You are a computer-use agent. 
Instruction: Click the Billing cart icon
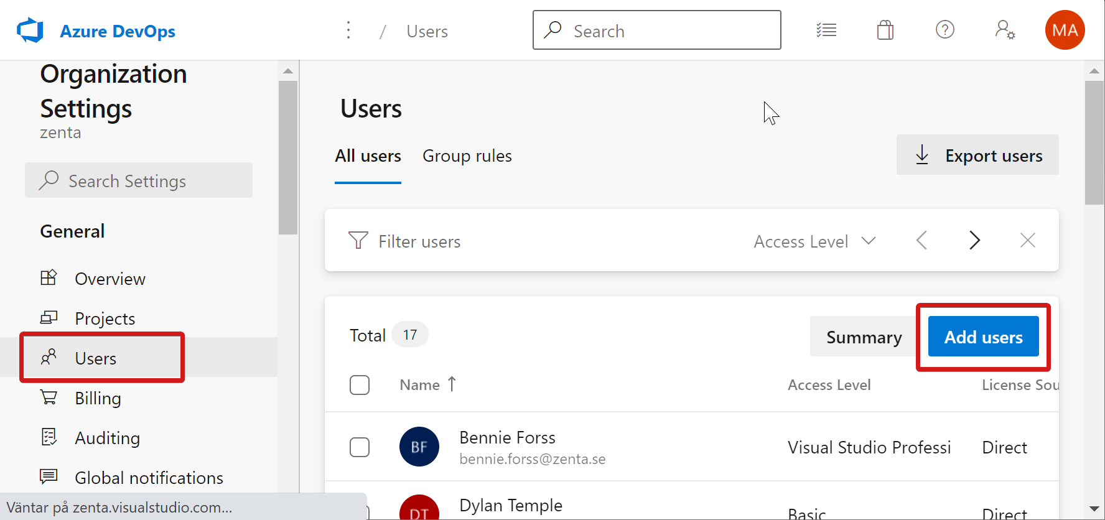49,397
